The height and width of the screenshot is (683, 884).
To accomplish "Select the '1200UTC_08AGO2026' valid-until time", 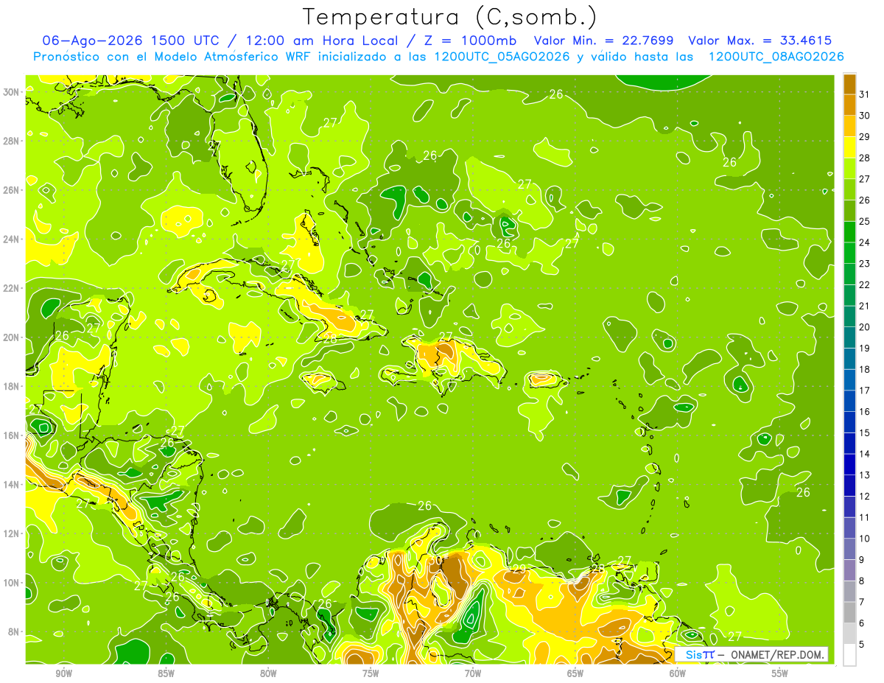I will click(776, 57).
